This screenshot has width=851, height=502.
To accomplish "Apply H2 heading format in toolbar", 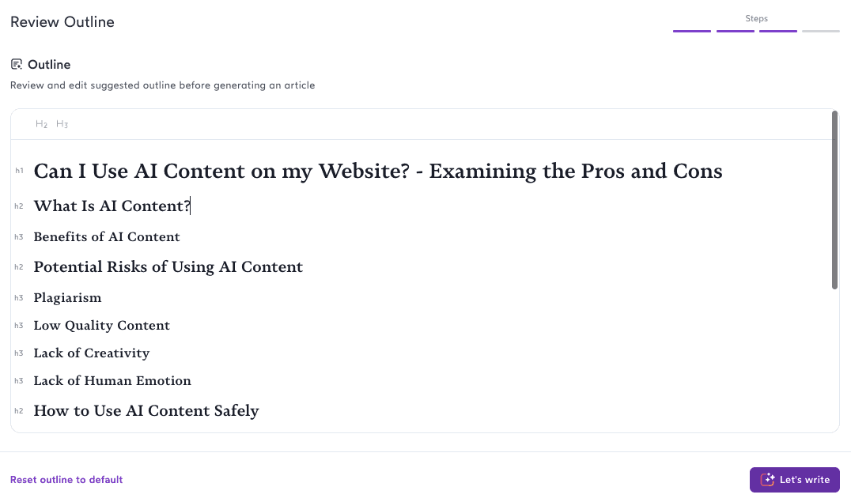I will coord(41,124).
